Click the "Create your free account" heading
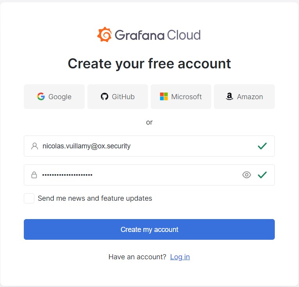Viewport: 299px width, 287px height. [149, 63]
